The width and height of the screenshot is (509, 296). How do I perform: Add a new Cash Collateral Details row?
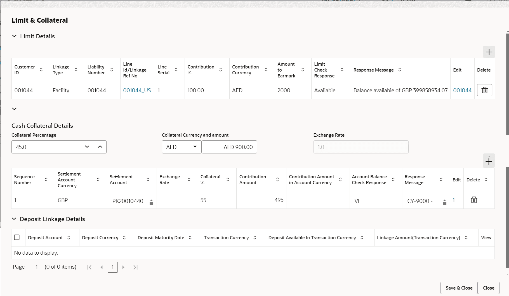(489, 161)
